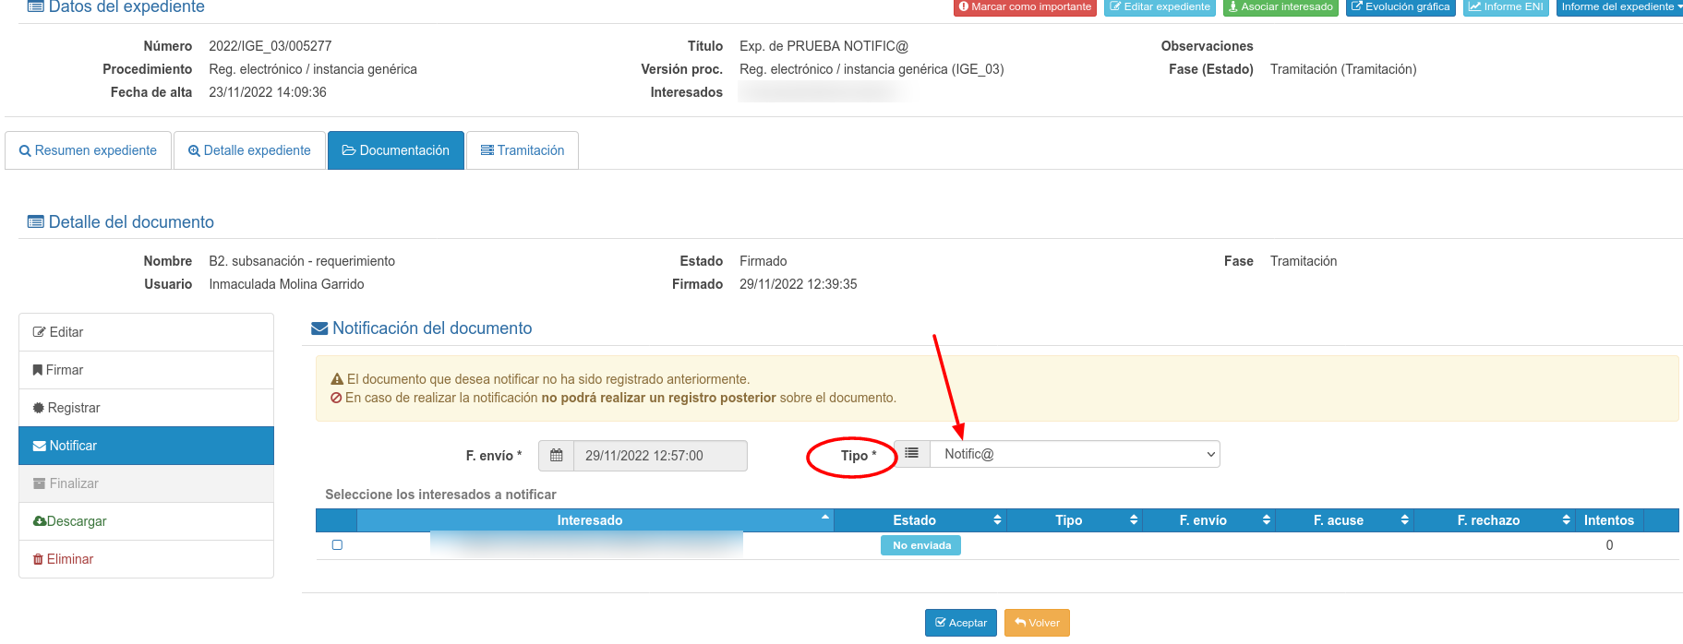
Task: Switch to the Tramitación tab
Action: [523, 150]
